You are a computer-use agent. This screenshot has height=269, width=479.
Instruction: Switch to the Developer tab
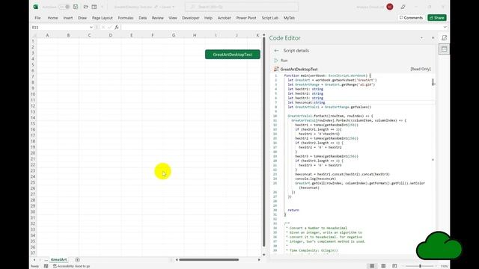[x=191, y=18]
